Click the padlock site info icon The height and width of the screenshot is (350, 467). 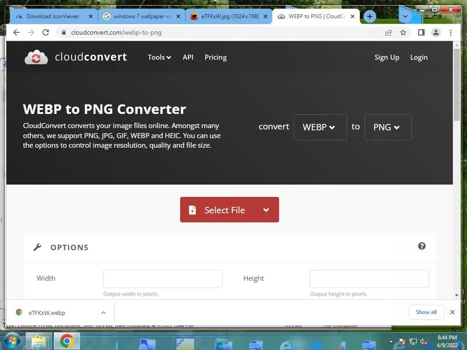click(x=63, y=32)
